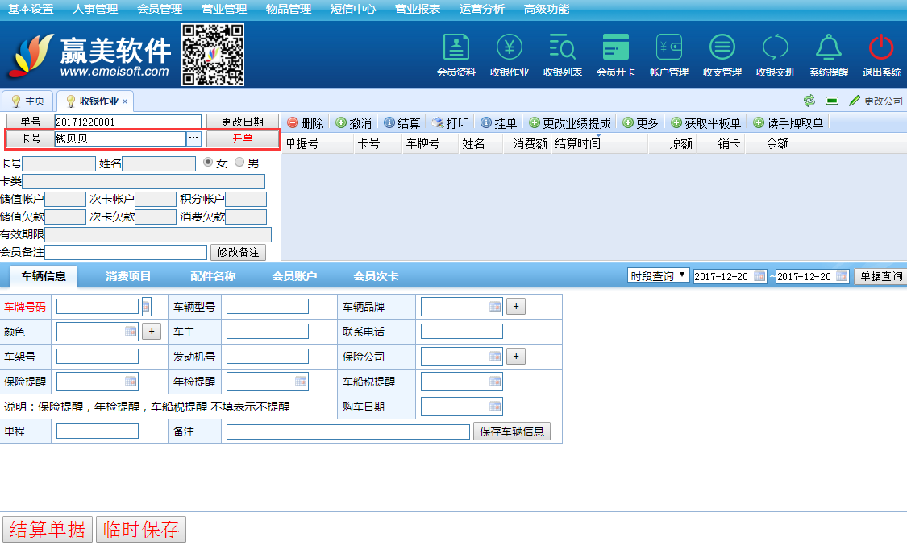The height and width of the screenshot is (545, 907).
Task: Open 帐户管理 account management icon
Action: click(x=669, y=48)
